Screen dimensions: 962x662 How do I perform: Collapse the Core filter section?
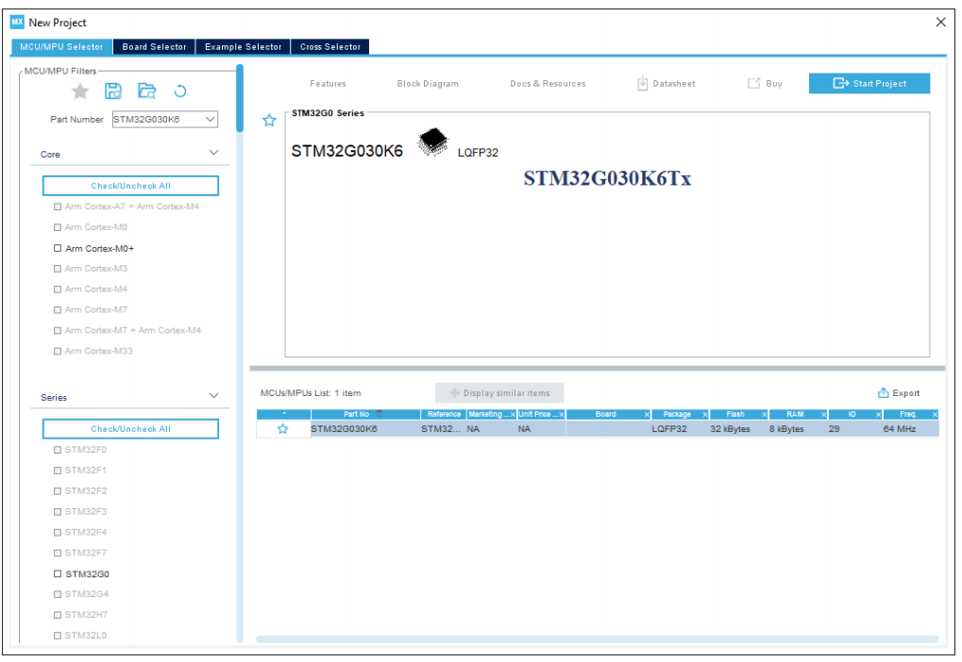pyautogui.click(x=213, y=152)
